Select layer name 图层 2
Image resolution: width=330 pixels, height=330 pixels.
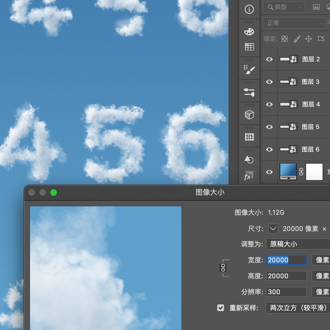pos(311,59)
